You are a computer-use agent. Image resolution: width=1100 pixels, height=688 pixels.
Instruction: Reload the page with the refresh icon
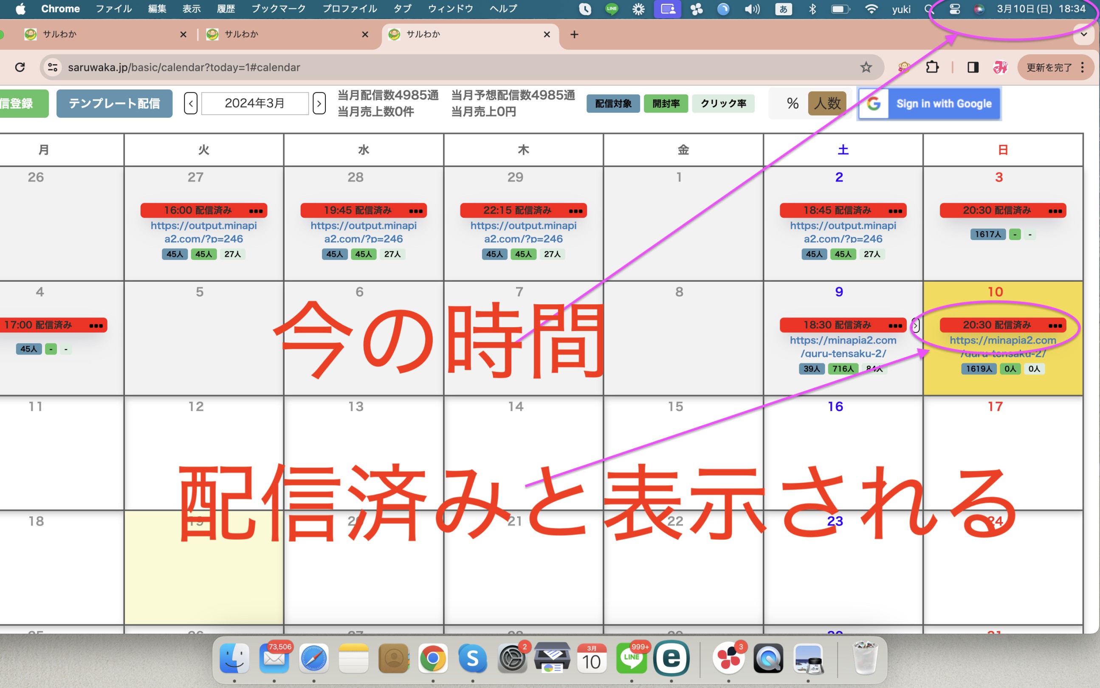click(20, 67)
